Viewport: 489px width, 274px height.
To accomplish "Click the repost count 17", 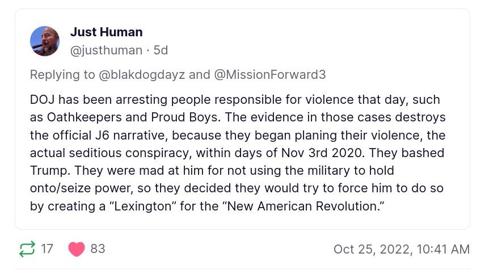I will pos(47,249).
